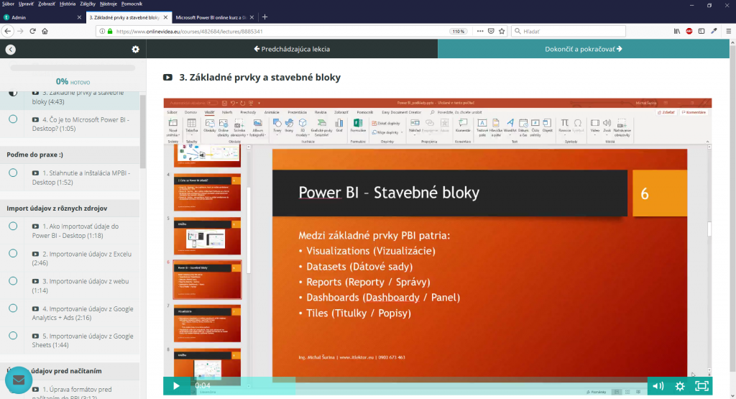Collapse course sidebar with back arrow
This screenshot has width=736, height=399.
pos(10,50)
